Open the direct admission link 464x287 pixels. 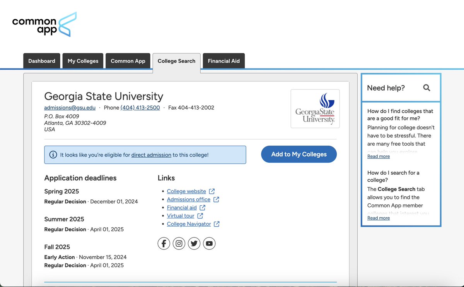[151, 155]
